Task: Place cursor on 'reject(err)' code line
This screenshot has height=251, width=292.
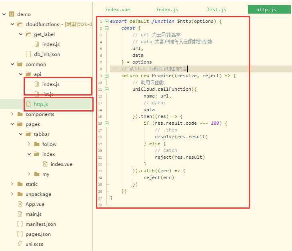Action: tap(159, 177)
